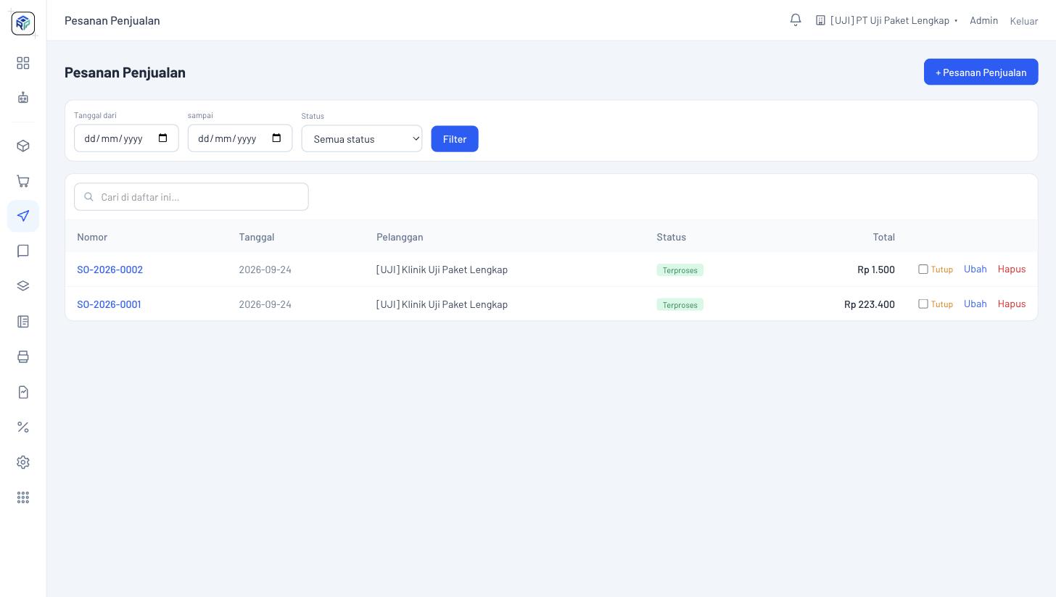
Task: Click the Pelanggan column header
Action: pos(400,237)
